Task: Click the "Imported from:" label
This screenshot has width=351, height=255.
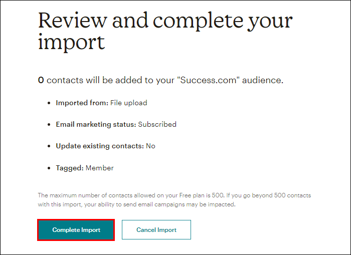Action: [x=82, y=103]
